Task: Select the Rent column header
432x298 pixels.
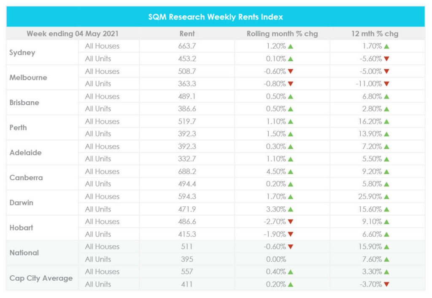Action: click(187, 33)
